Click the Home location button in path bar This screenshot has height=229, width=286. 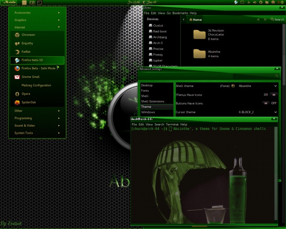click(x=195, y=20)
